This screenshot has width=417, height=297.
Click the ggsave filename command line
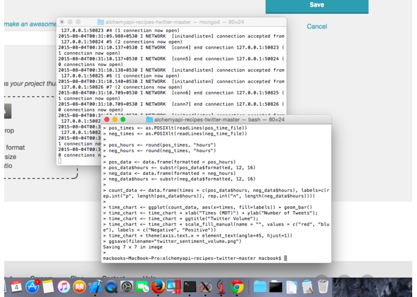[172, 241]
